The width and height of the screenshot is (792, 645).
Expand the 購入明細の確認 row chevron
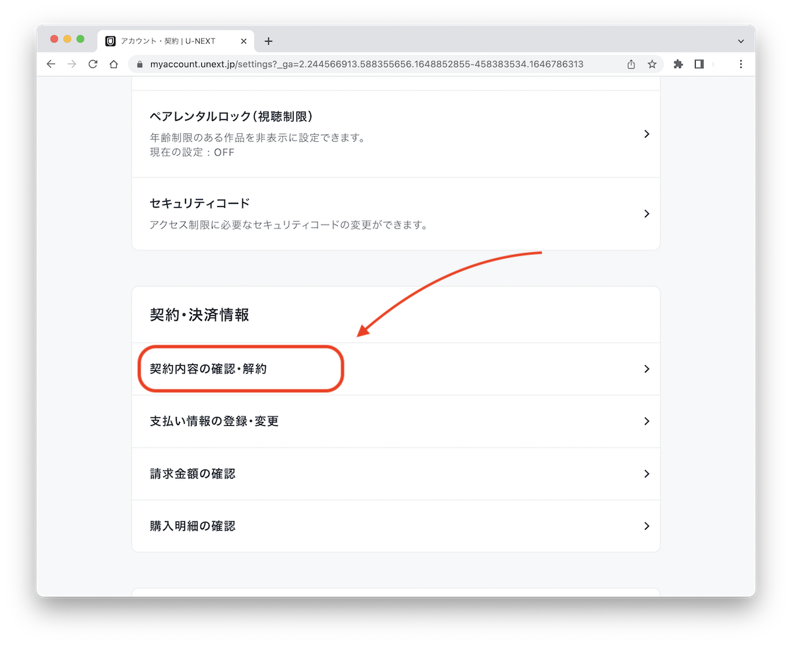[647, 526]
